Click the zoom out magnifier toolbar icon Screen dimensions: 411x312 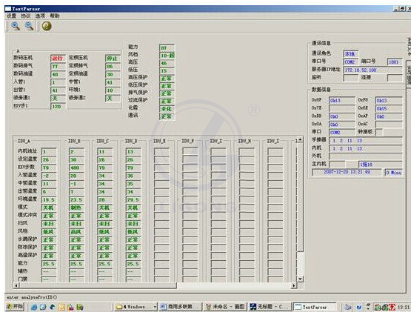pos(29,26)
